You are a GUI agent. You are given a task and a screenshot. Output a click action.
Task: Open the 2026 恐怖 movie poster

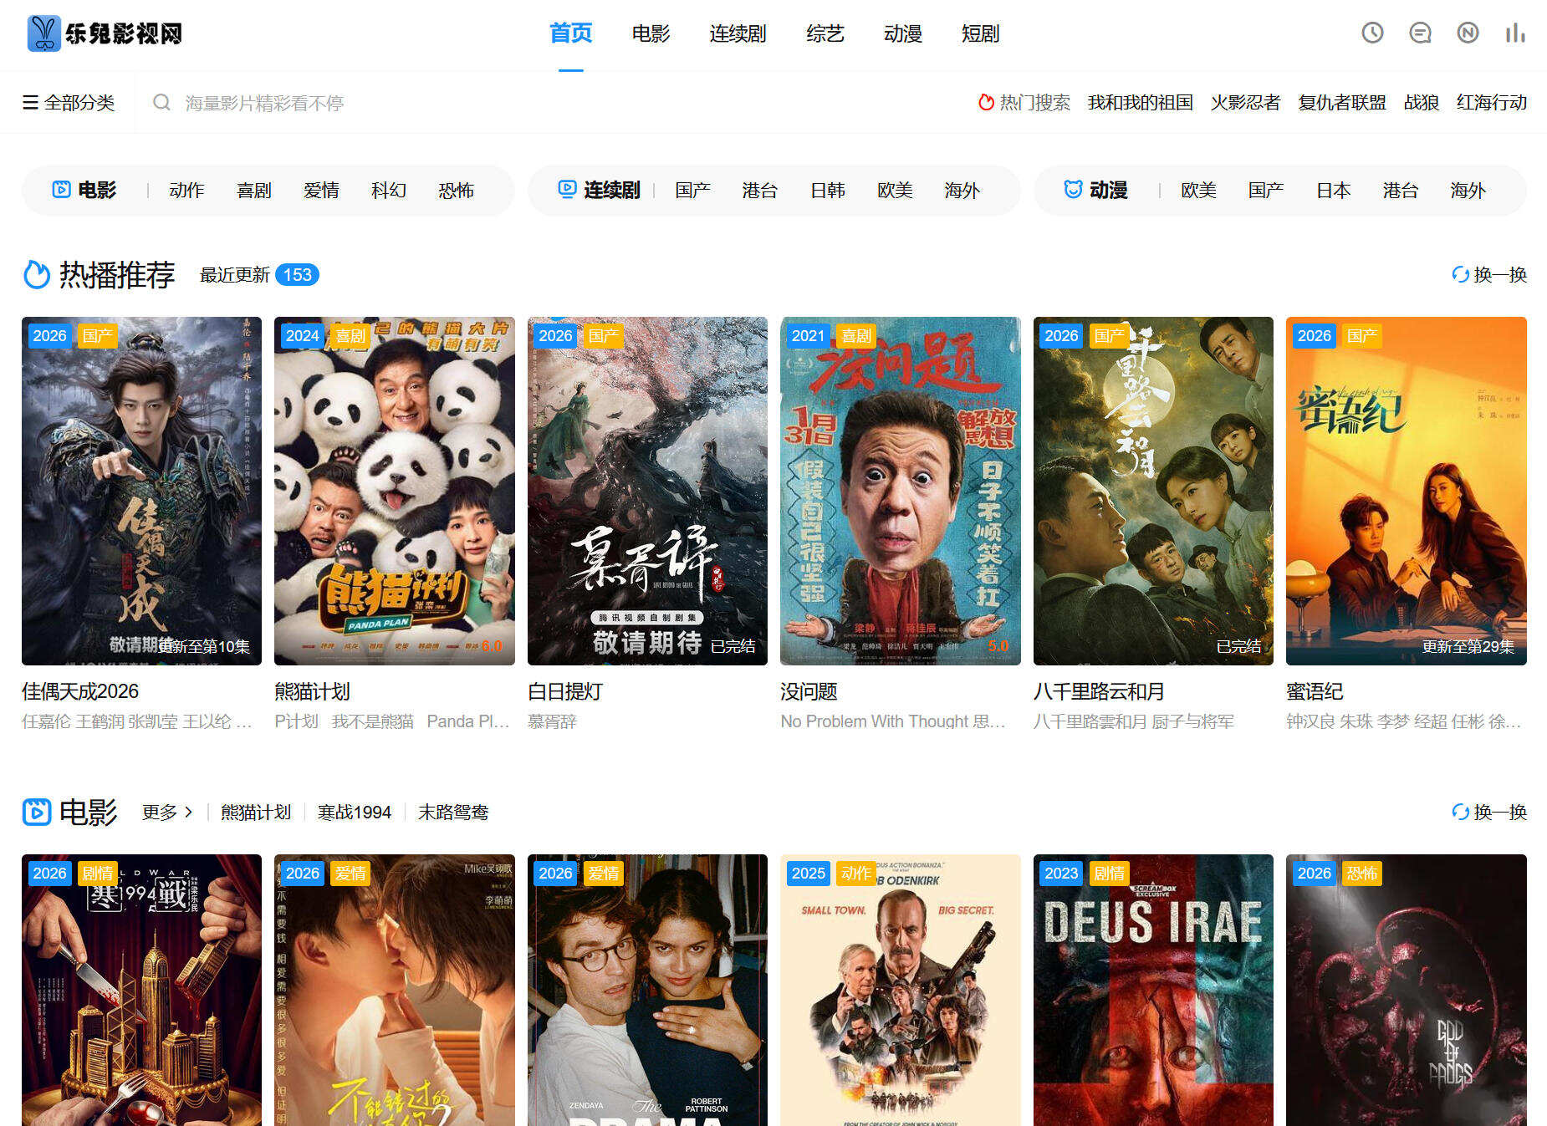[1407, 990]
